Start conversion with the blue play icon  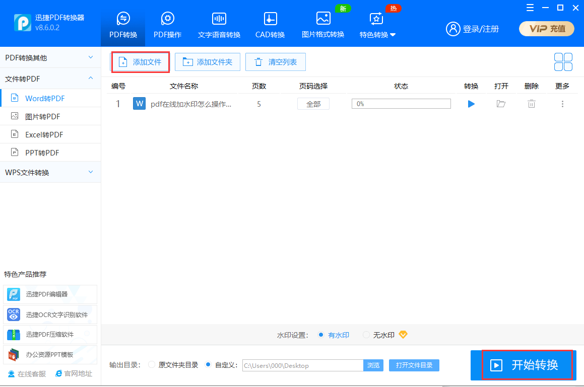click(471, 104)
